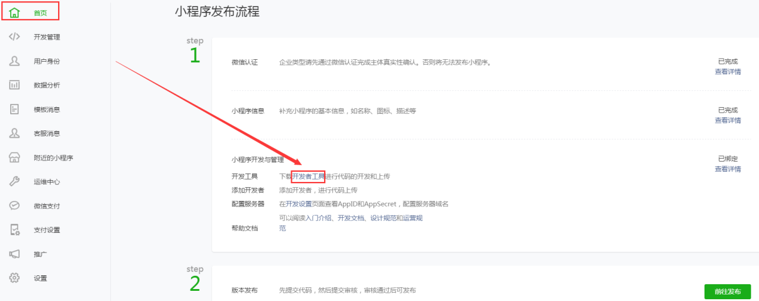Open the 客服消息 menu item
The width and height of the screenshot is (759, 301).
coord(47,134)
